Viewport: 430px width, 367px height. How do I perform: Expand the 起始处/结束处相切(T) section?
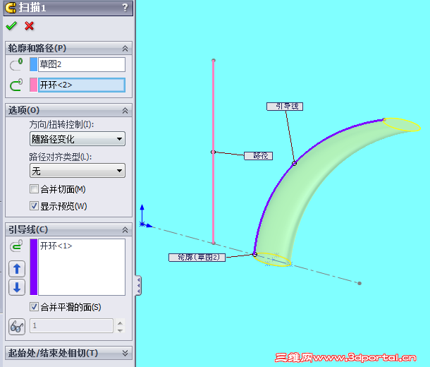tap(125, 353)
